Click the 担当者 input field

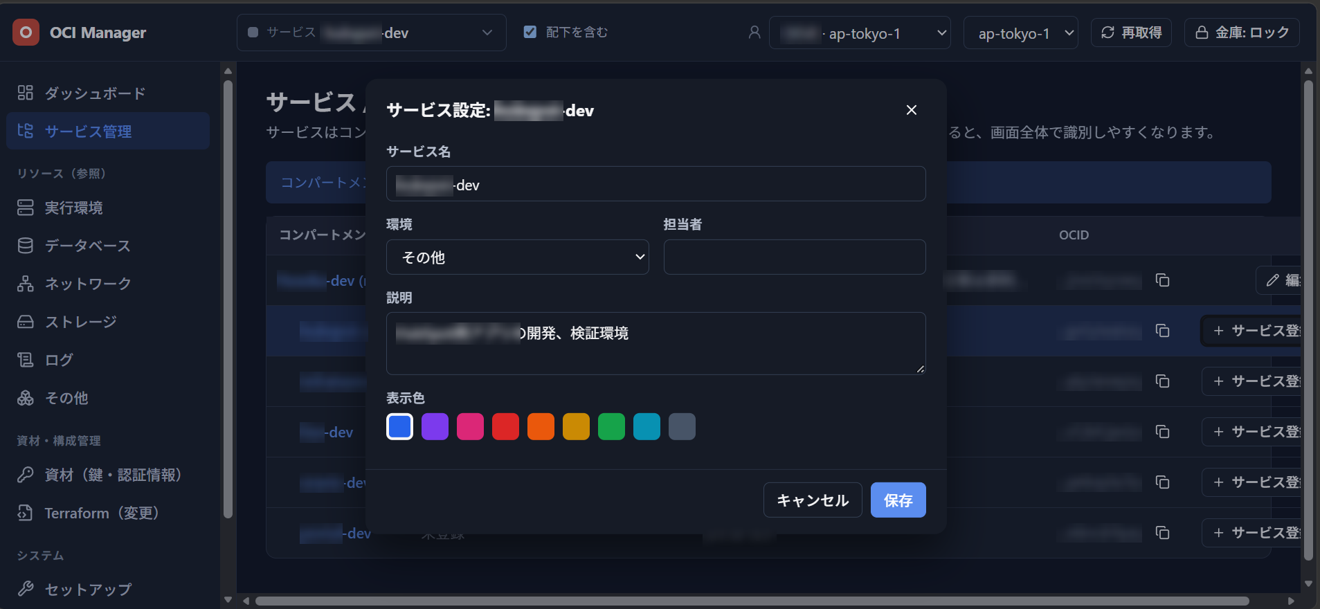tap(795, 257)
